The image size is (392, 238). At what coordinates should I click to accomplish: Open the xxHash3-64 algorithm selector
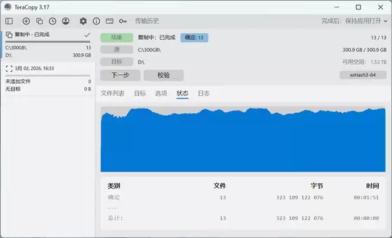tap(362, 75)
